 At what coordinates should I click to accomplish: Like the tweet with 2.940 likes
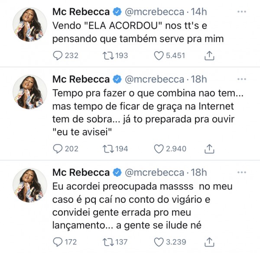coord(159,149)
